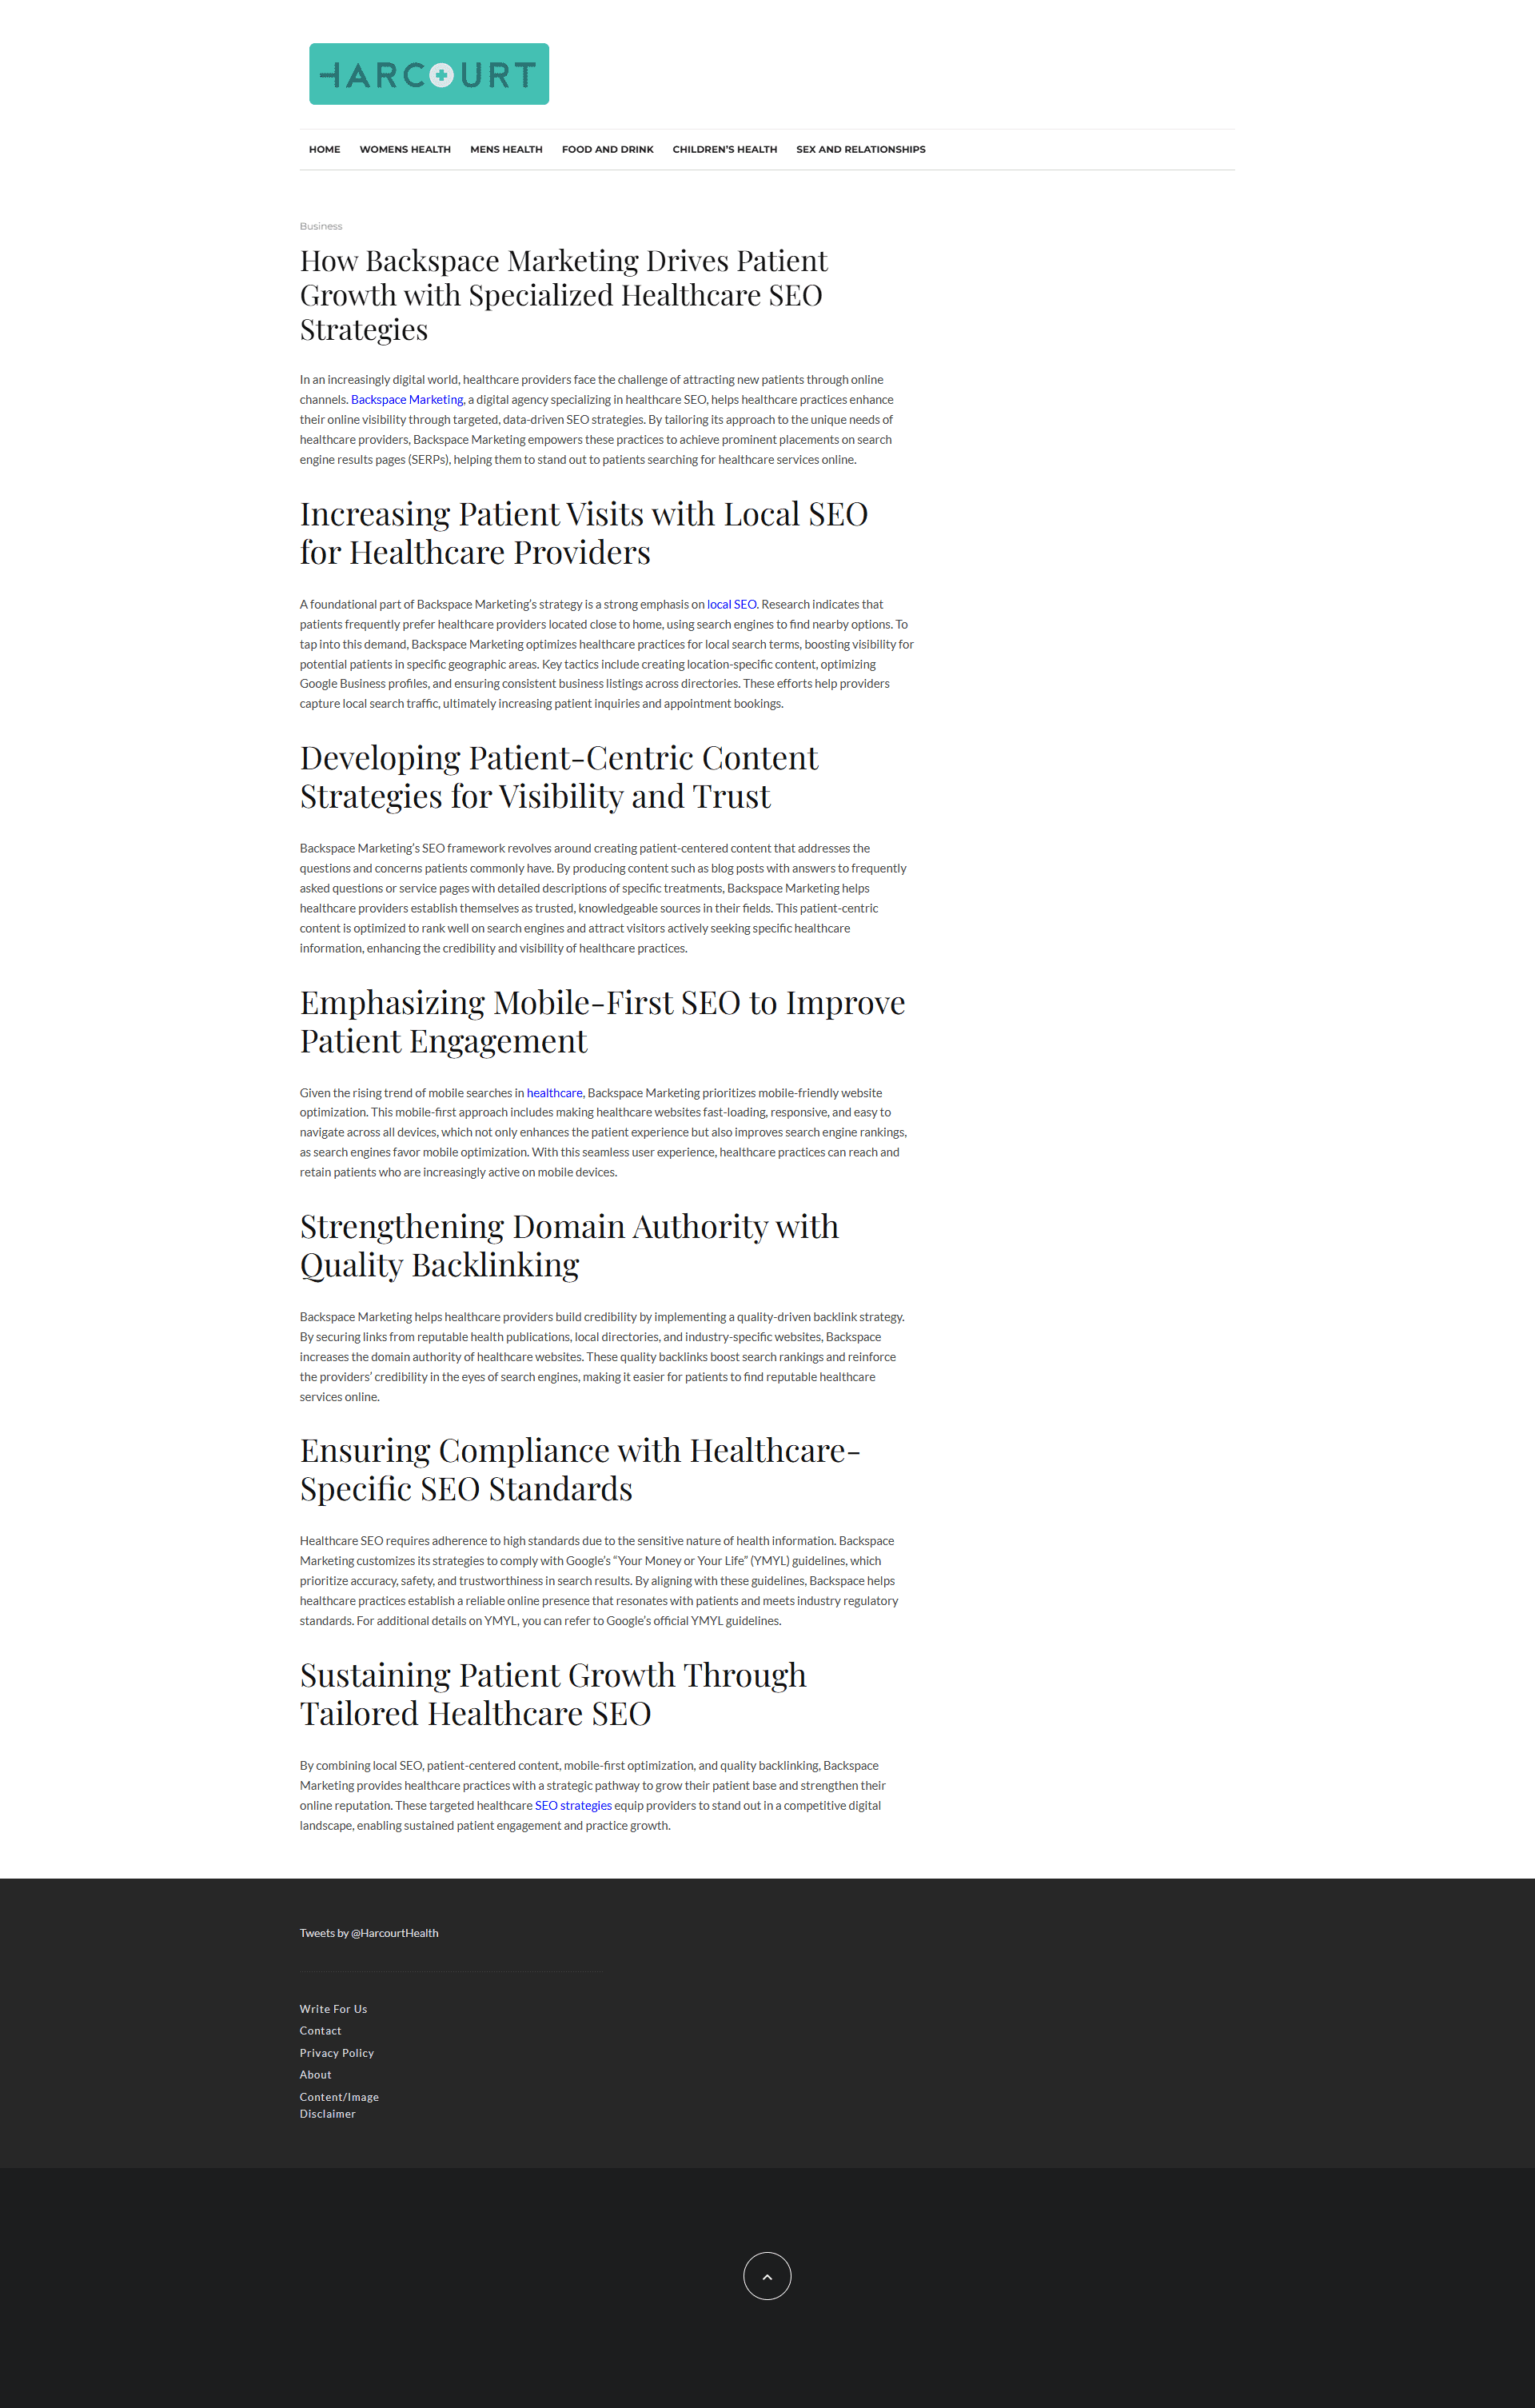Viewport: 1535px width, 2408px height.
Task: Click the CHILDRENS HEALTH navigation item
Action: 724,150
